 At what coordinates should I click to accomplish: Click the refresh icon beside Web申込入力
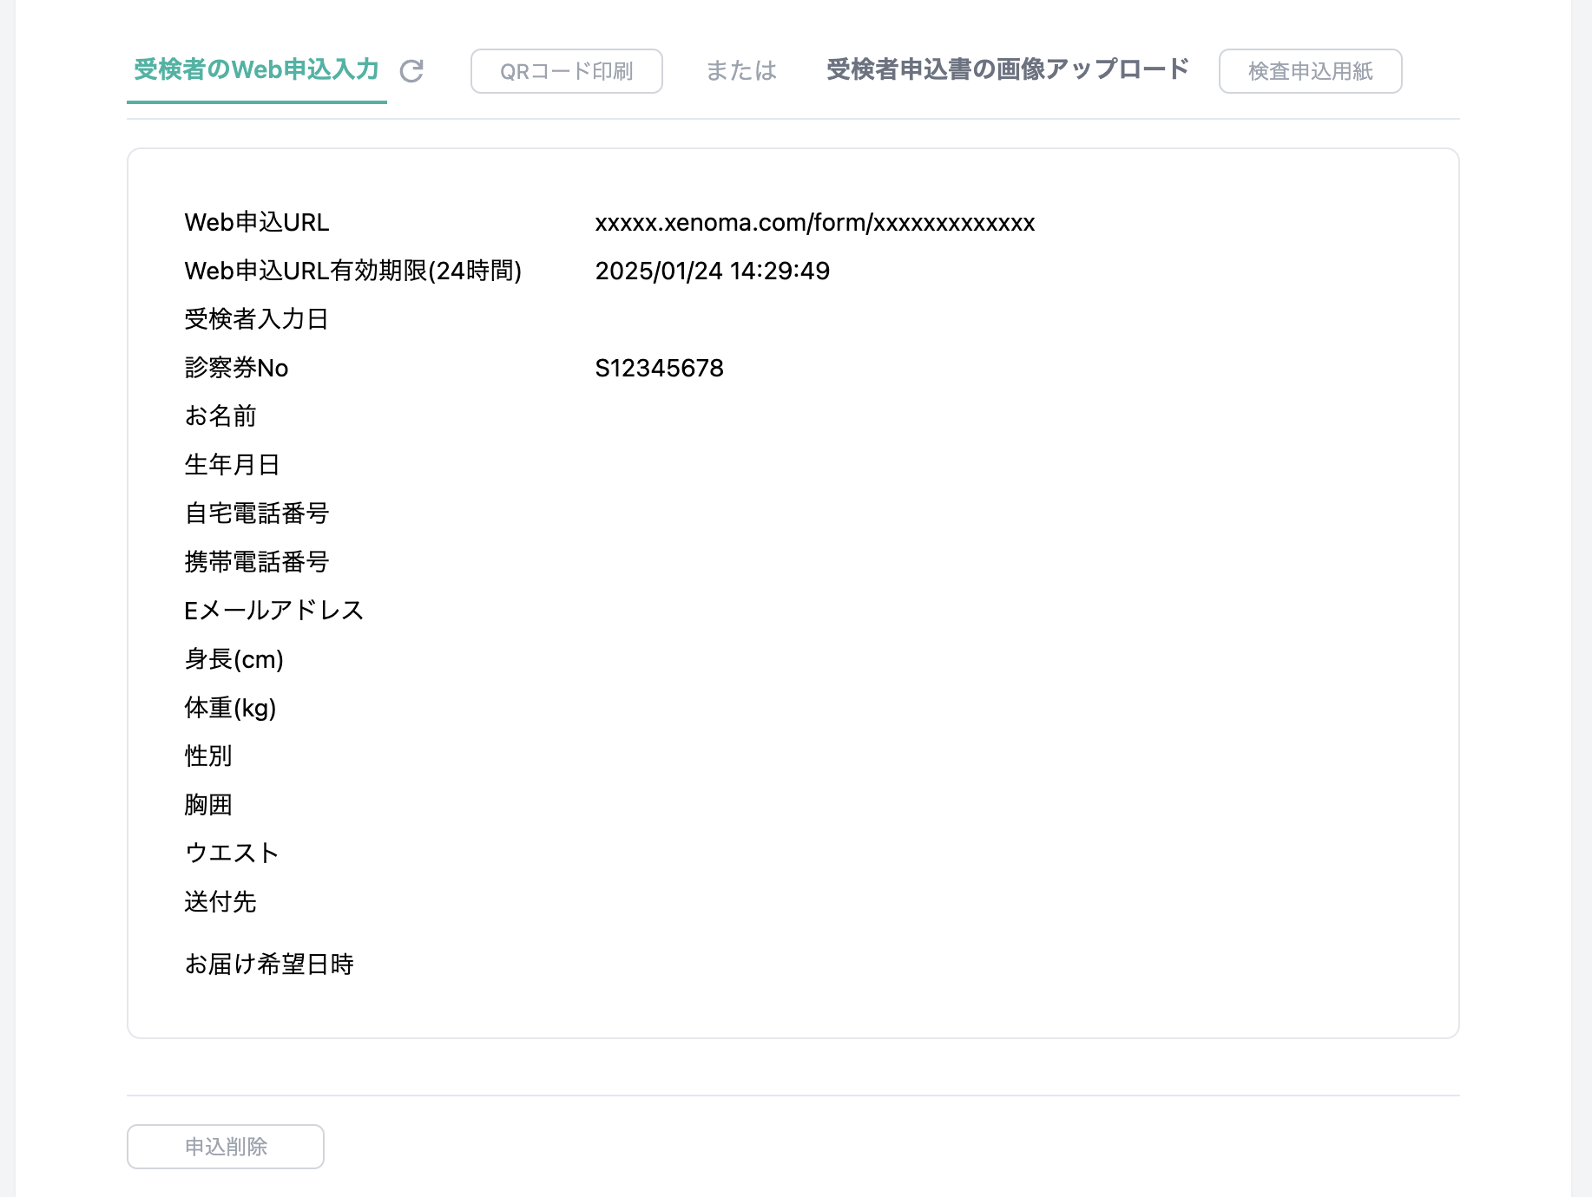[x=411, y=71]
